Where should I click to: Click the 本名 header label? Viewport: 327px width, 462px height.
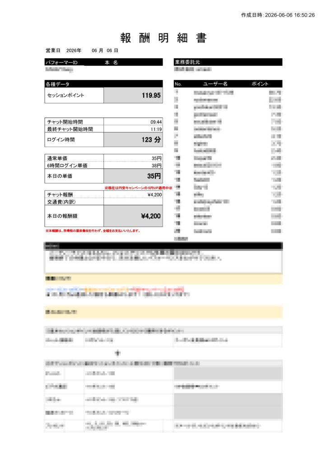(x=111, y=62)
